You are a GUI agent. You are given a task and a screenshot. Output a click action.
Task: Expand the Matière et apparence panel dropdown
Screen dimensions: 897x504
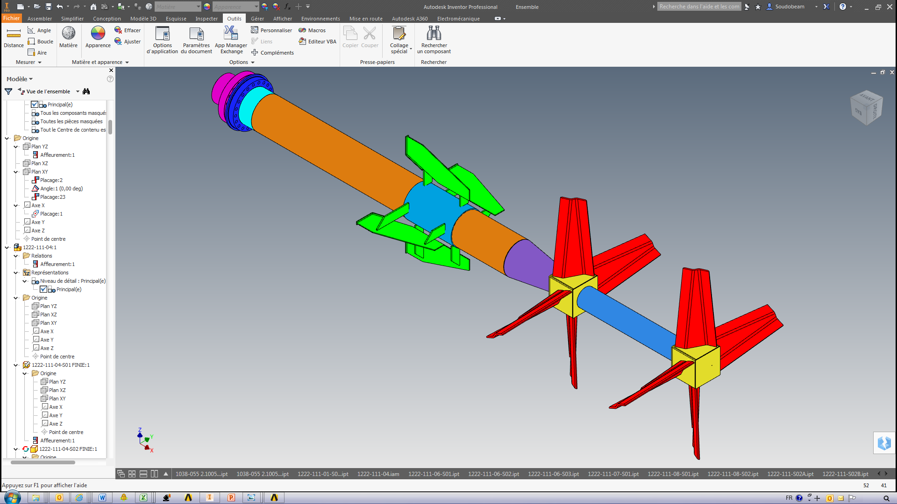100,62
